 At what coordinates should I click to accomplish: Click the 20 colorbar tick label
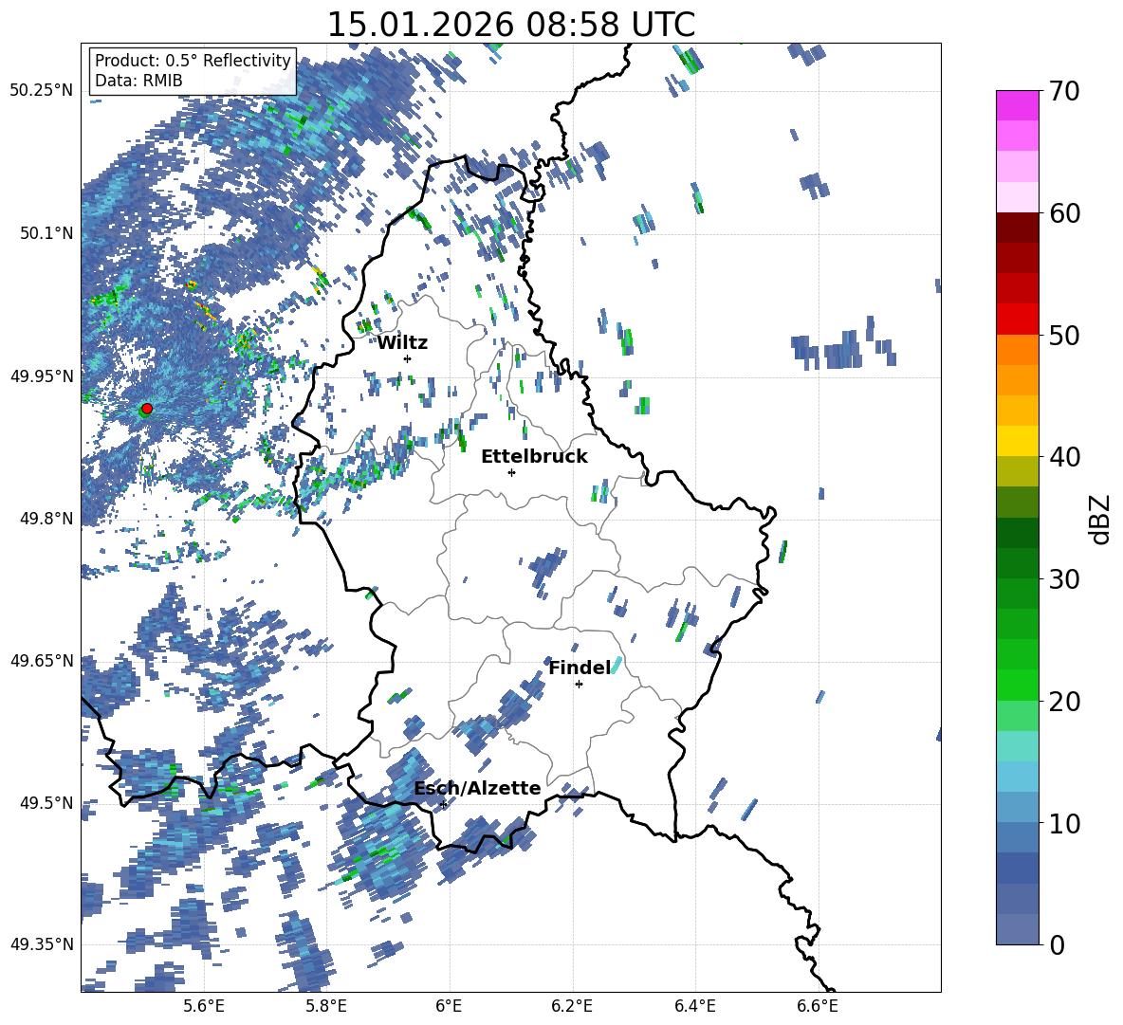(1064, 702)
